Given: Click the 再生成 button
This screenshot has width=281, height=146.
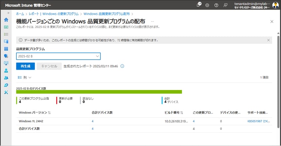Looking at the screenshot, I should coord(26,66).
